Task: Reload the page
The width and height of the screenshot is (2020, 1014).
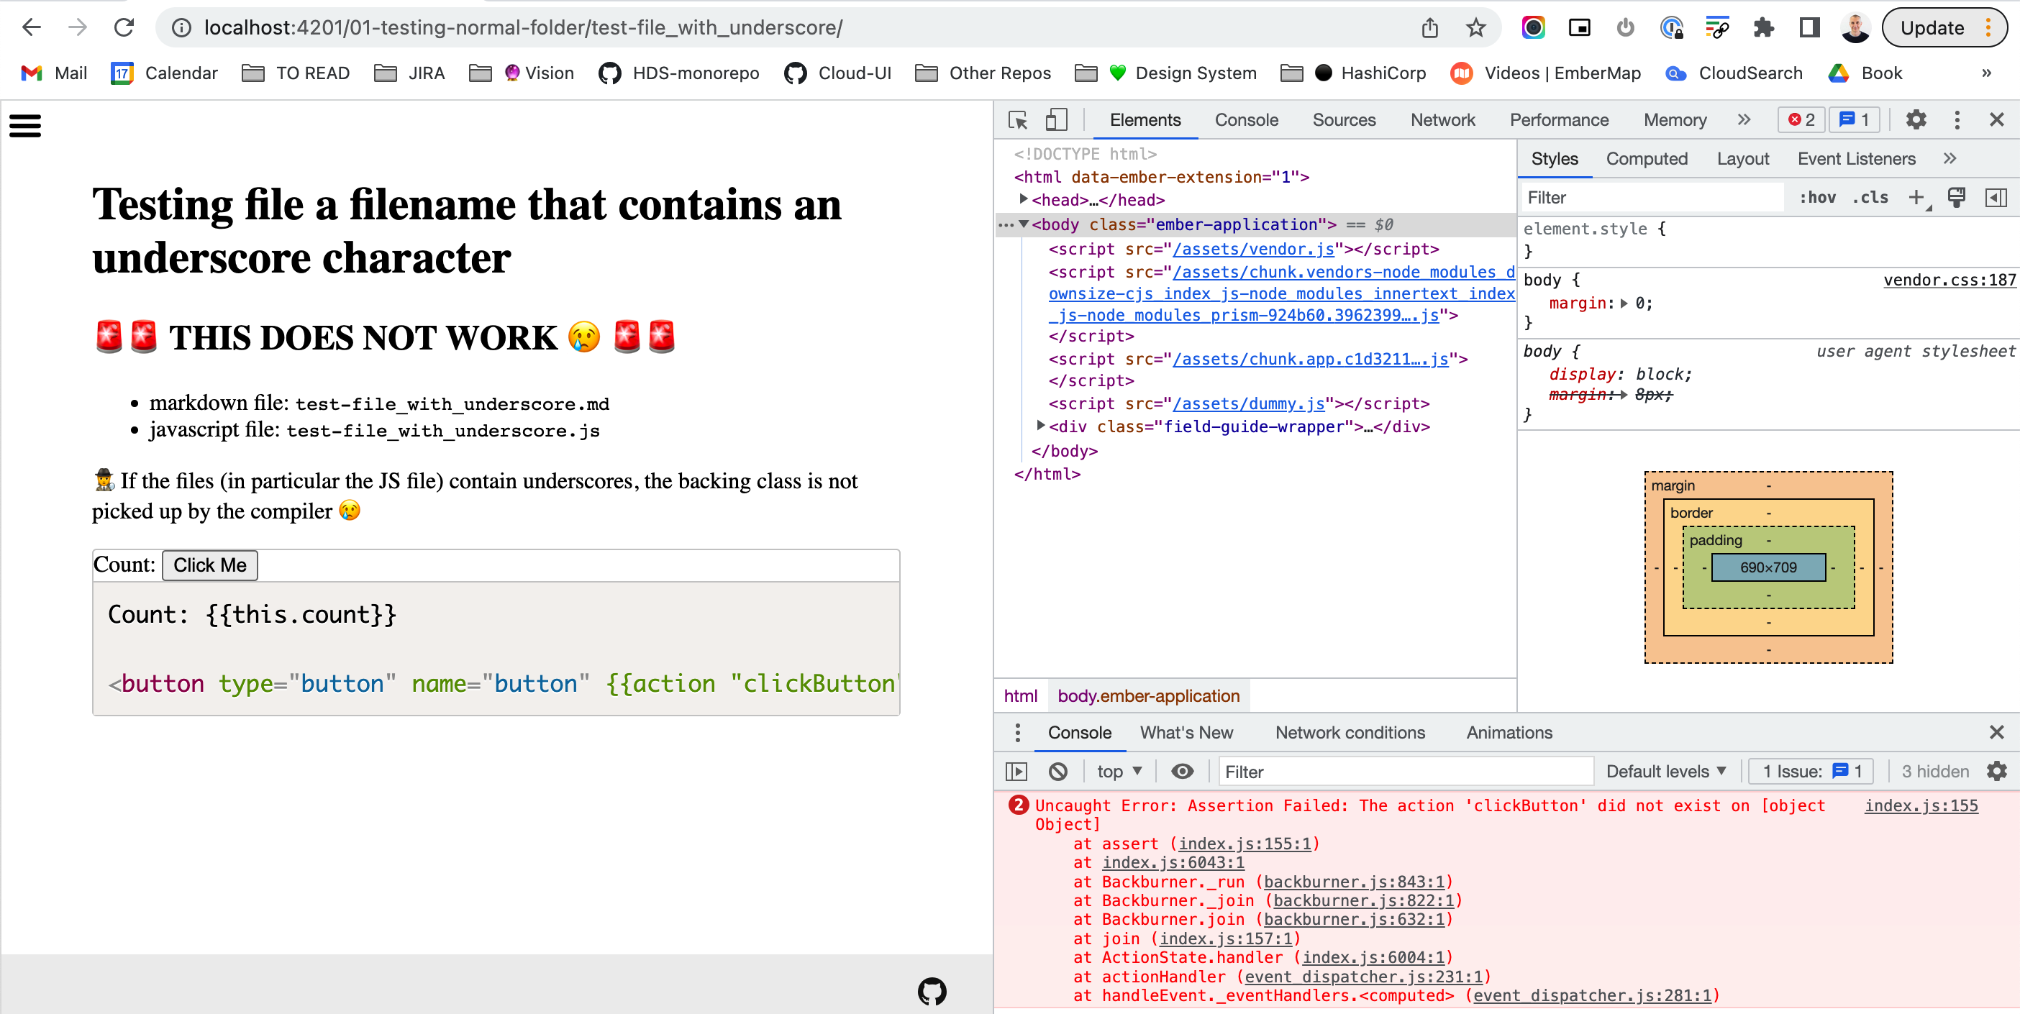Action: [x=124, y=27]
